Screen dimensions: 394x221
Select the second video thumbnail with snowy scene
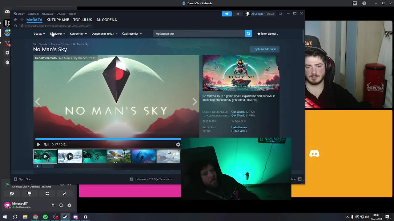click(70, 156)
